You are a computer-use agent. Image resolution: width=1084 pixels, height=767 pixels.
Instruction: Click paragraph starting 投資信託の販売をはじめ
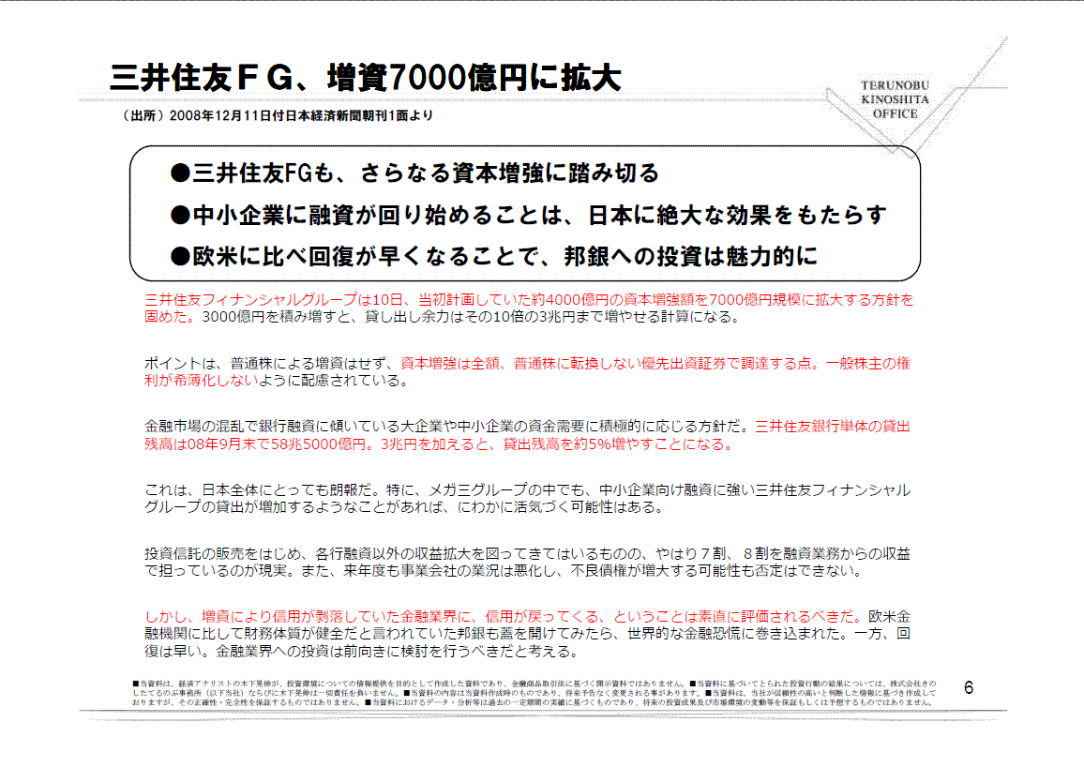(x=527, y=562)
